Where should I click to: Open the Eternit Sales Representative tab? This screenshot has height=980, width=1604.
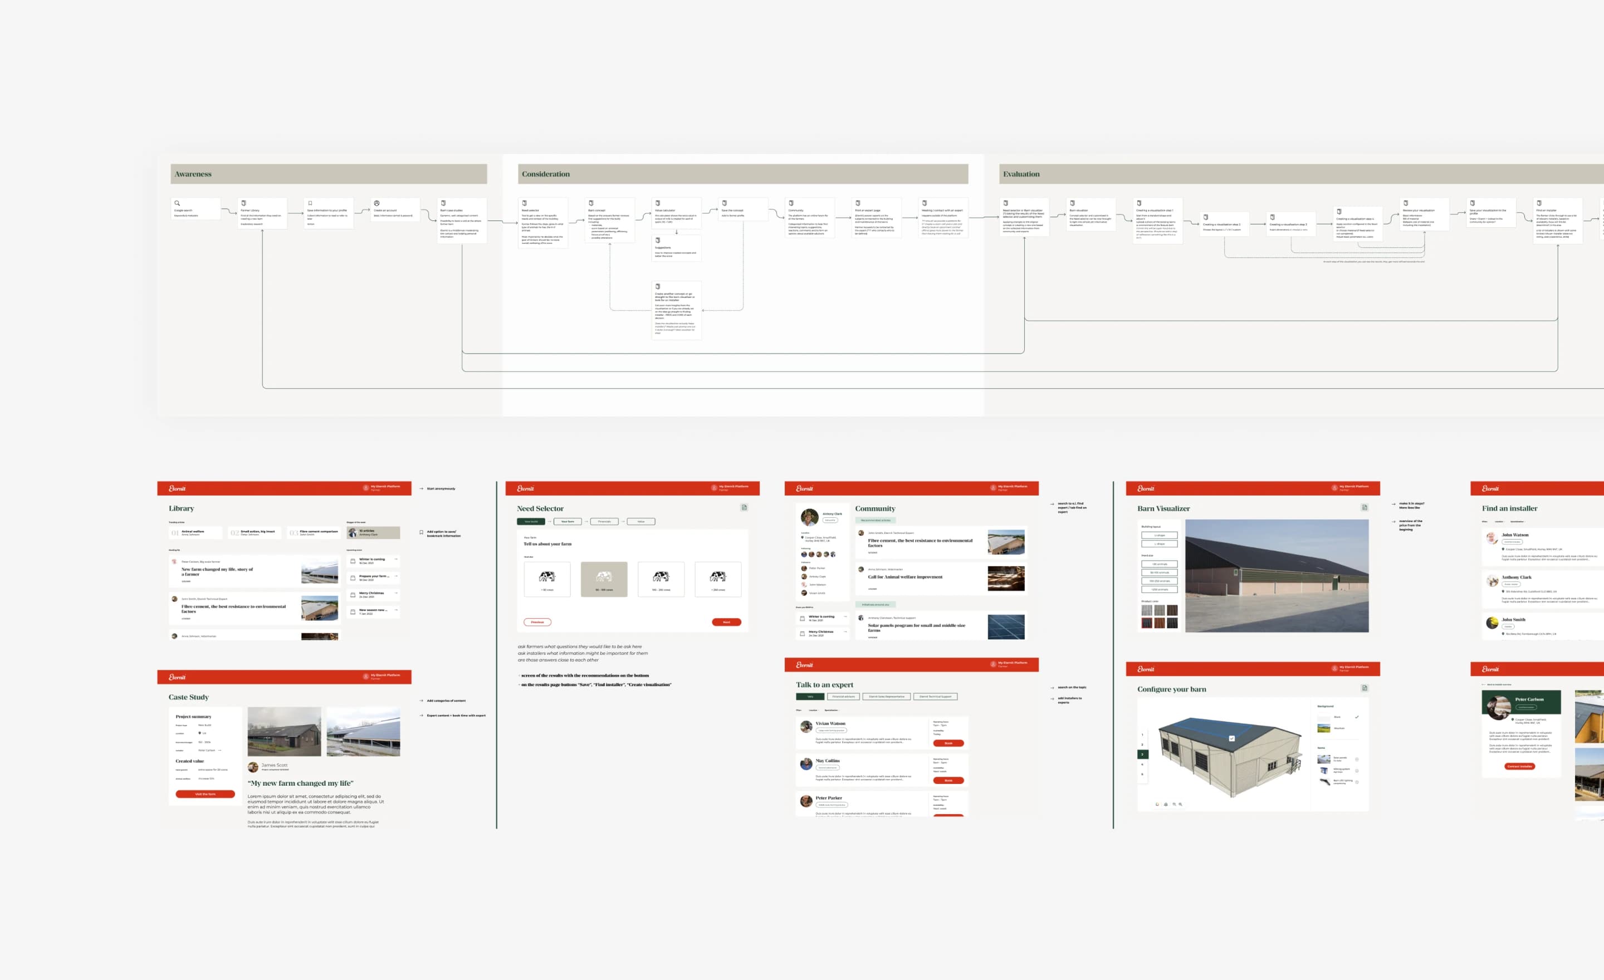click(x=887, y=697)
